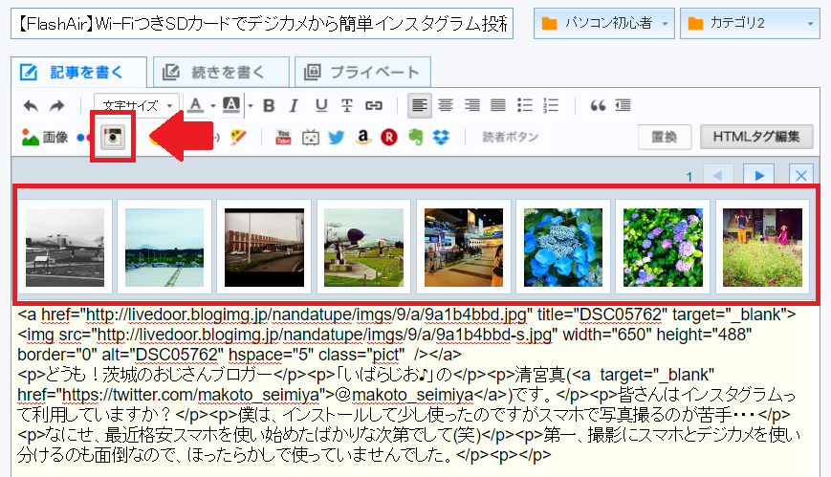Viewport: 831px width, 477px height.
Task: Open the Evernote elephant icon
Action: 415,138
